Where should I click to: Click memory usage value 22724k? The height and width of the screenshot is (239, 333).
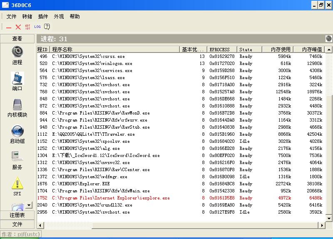click(x=283, y=184)
